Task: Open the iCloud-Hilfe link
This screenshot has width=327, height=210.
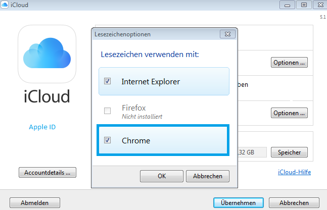Action: (294, 172)
